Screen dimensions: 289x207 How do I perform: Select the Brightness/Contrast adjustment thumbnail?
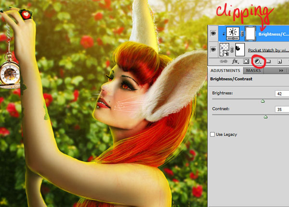click(x=233, y=33)
